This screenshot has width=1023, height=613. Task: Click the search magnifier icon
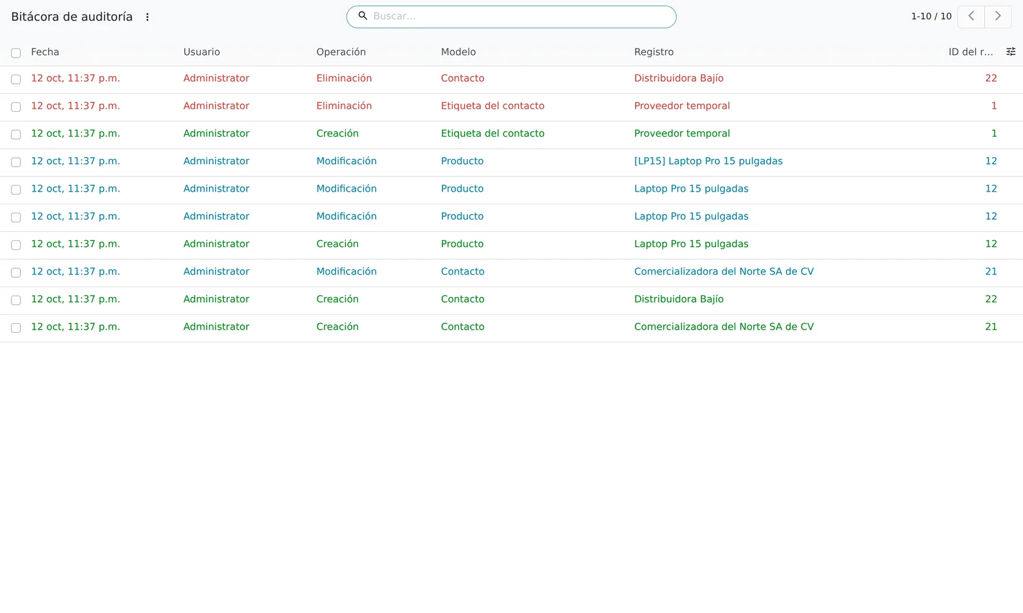[x=363, y=16]
